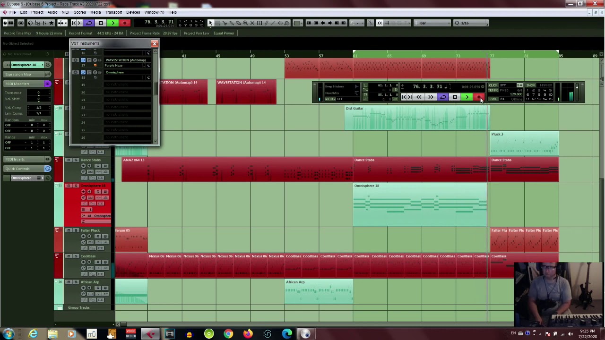This screenshot has width=605, height=340.
Task: Click Play in the top toolbar
Action: [112, 23]
